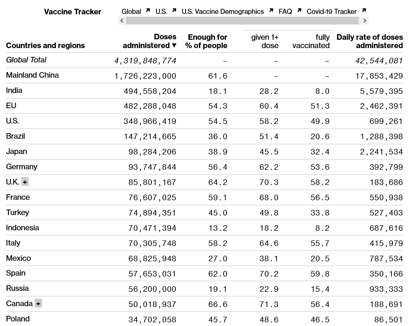410x326 pixels.
Task: Click the Vaccine Tracker title
Action: (x=72, y=12)
